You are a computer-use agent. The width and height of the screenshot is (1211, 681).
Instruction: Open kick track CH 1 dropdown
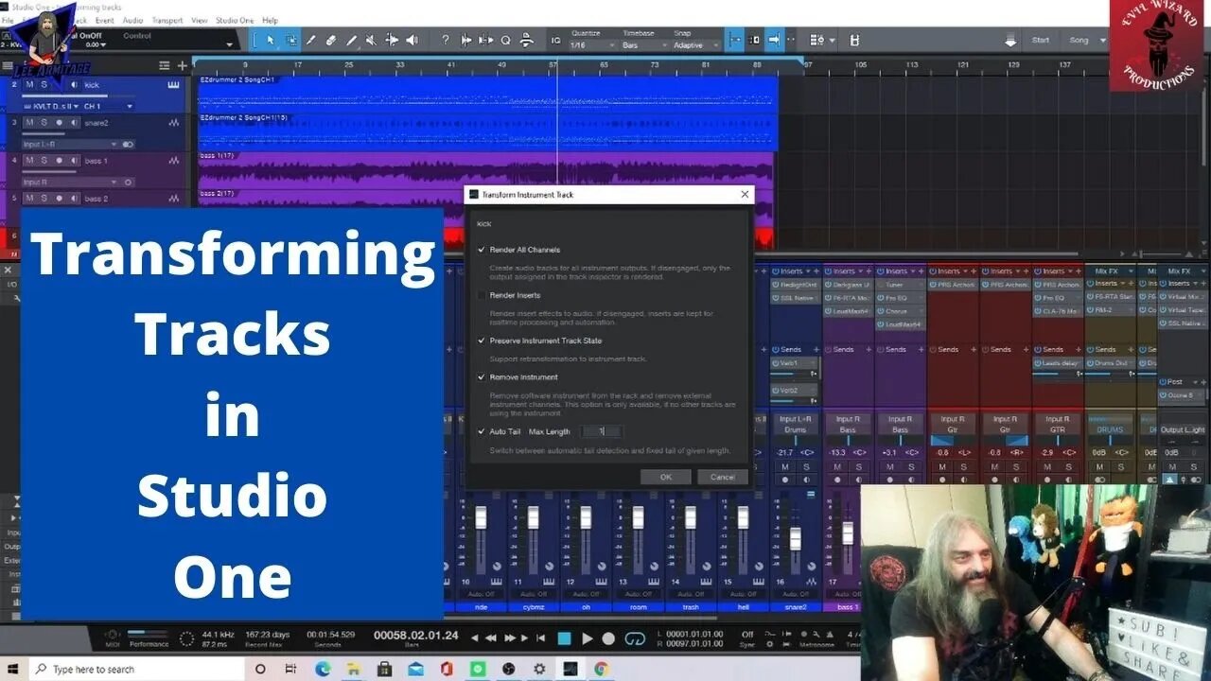tap(109, 106)
